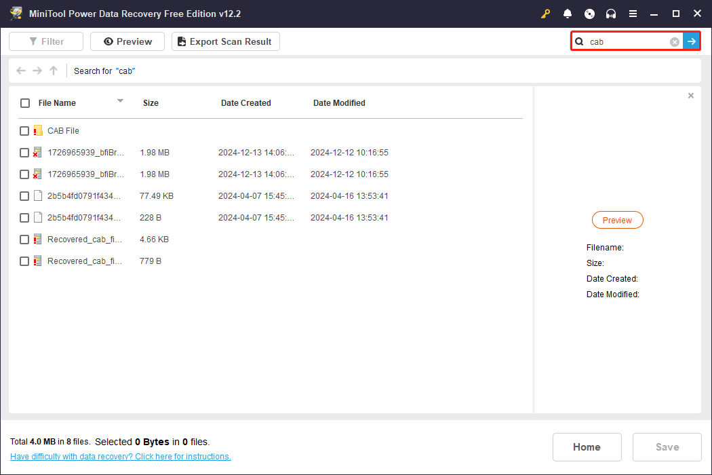Navigate up one folder level
The image size is (712, 475).
(54, 71)
